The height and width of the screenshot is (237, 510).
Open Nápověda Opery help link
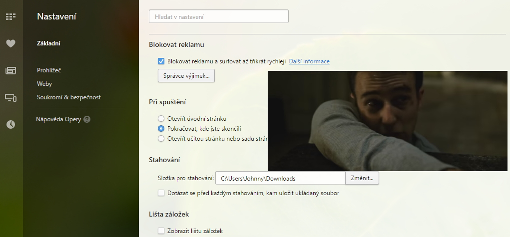(58, 119)
